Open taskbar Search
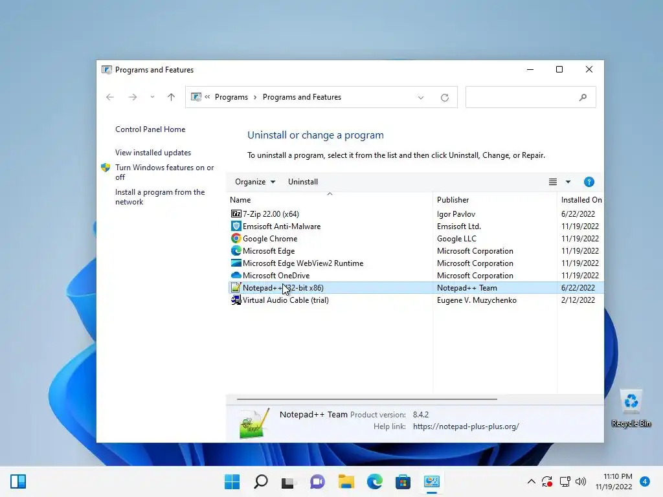 click(x=260, y=481)
